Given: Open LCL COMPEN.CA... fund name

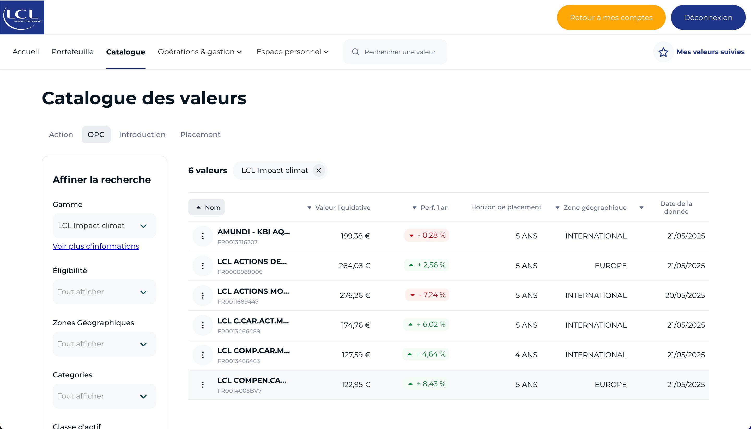Looking at the screenshot, I should click(x=252, y=381).
